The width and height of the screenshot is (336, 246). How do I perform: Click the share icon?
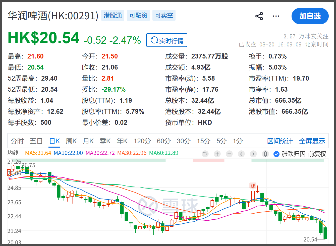(x=259, y=16)
